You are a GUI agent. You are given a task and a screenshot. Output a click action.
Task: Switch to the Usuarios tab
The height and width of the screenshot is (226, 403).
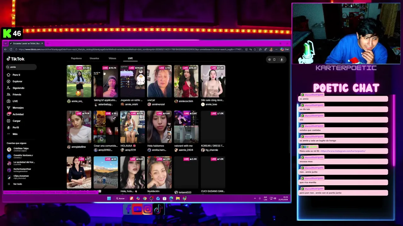94,58
